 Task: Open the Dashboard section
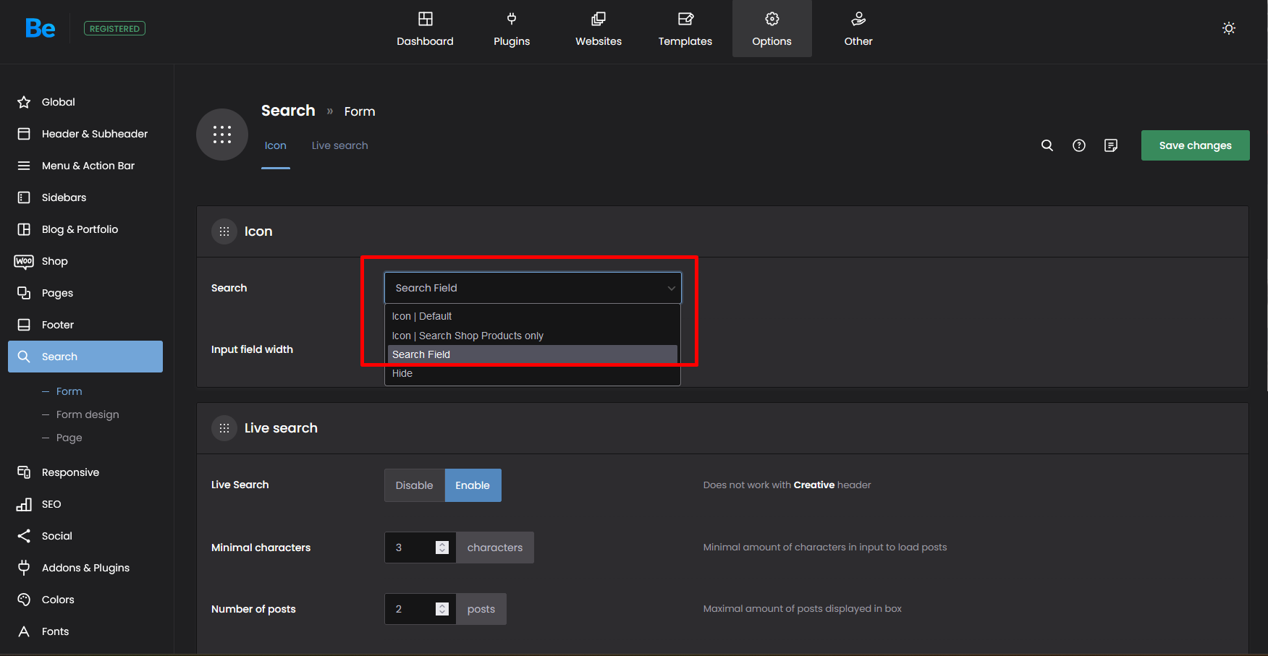[x=425, y=29]
